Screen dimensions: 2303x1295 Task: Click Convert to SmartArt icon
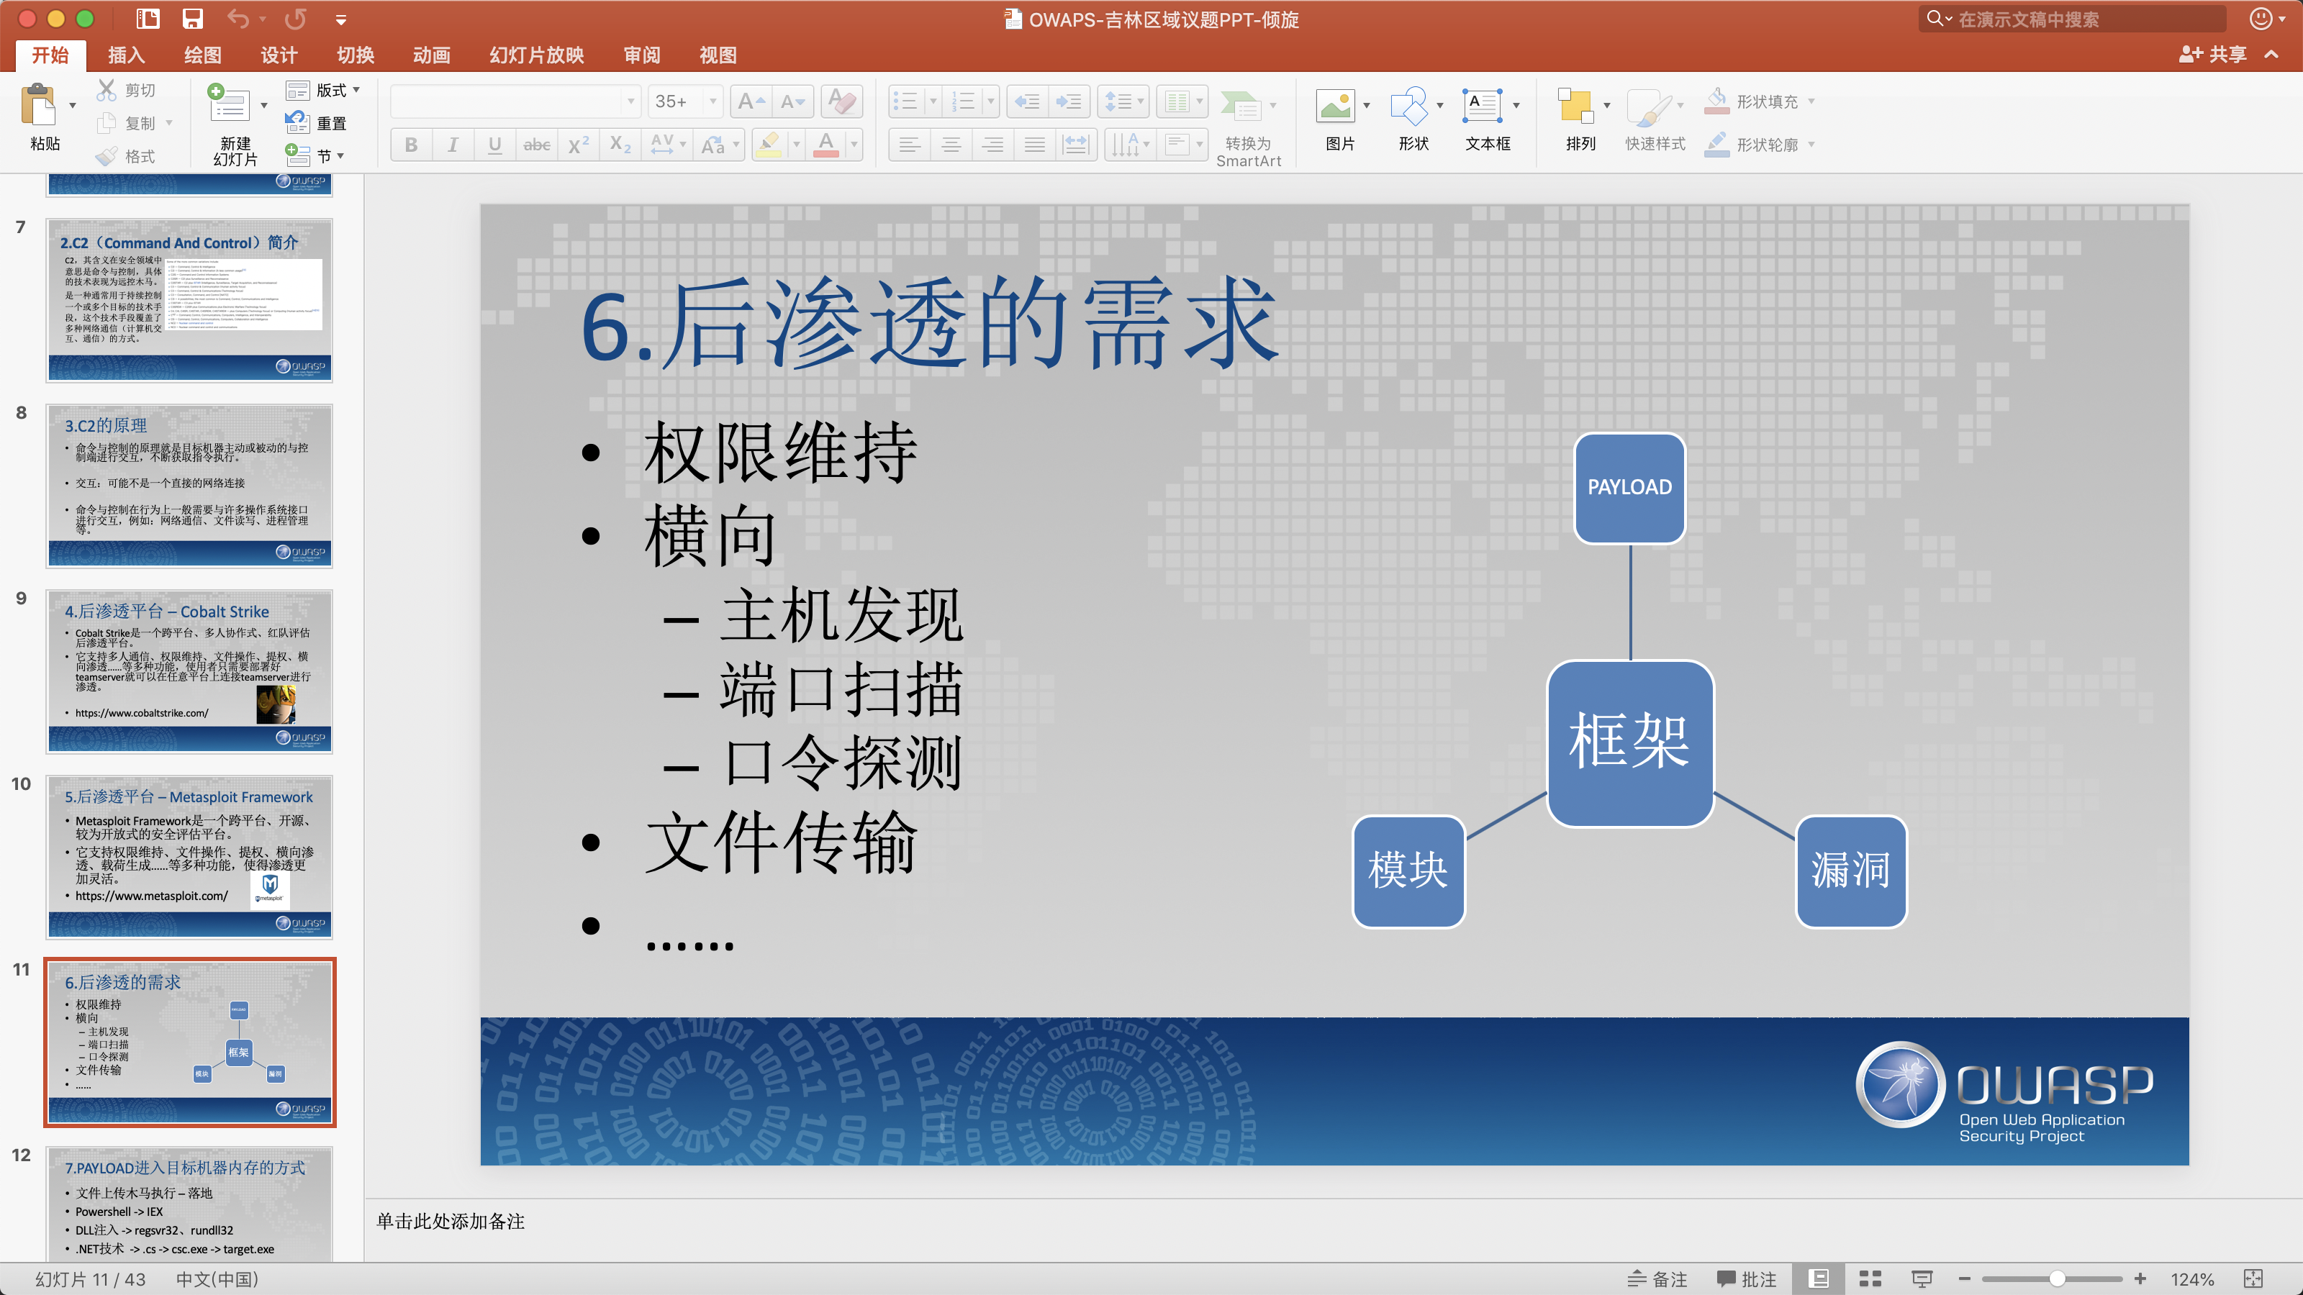pyautogui.click(x=1241, y=106)
